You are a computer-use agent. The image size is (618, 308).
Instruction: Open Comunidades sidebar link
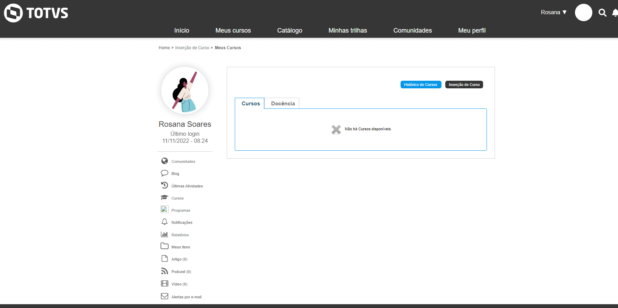tap(183, 161)
